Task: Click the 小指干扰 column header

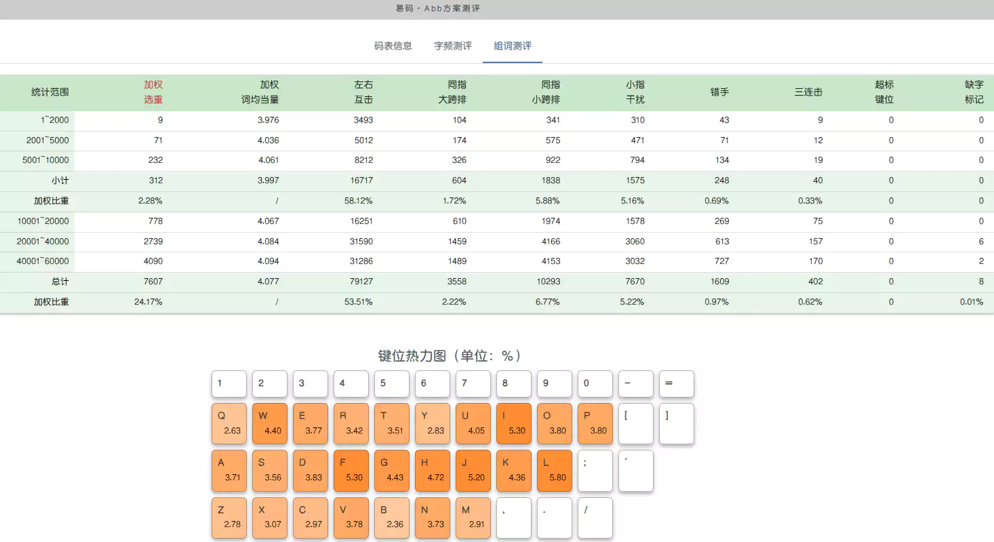Action: pyautogui.click(x=635, y=92)
